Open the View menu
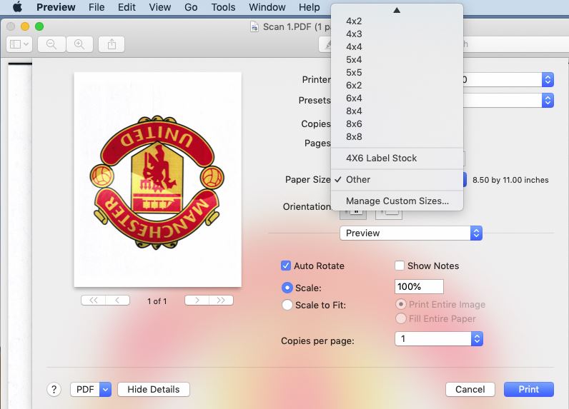 coord(160,7)
